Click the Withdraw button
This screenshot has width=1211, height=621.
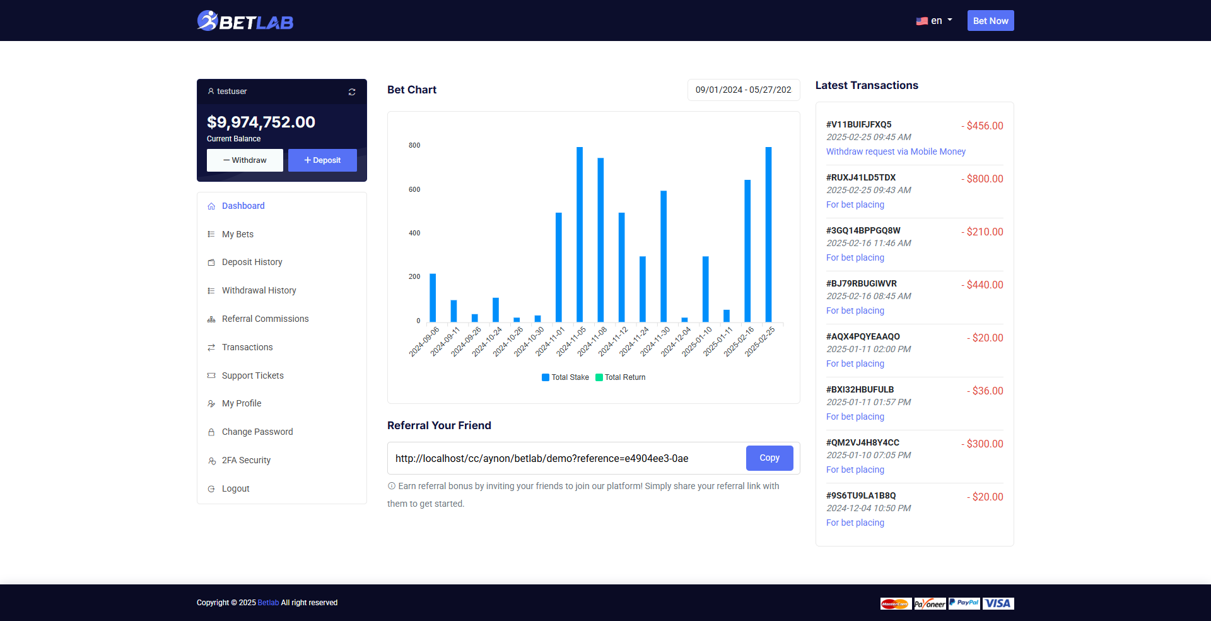(245, 160)
